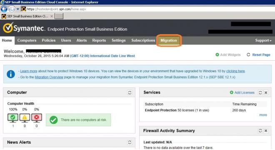This screenshot has width=275, height=150.
Task: Click the browser Back arrow button
Action: (4, 9)
